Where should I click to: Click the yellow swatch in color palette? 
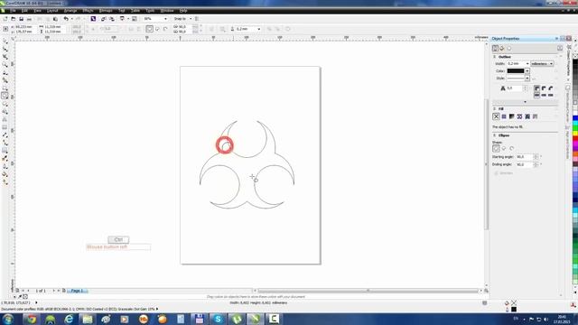click(x=575, y=134)
